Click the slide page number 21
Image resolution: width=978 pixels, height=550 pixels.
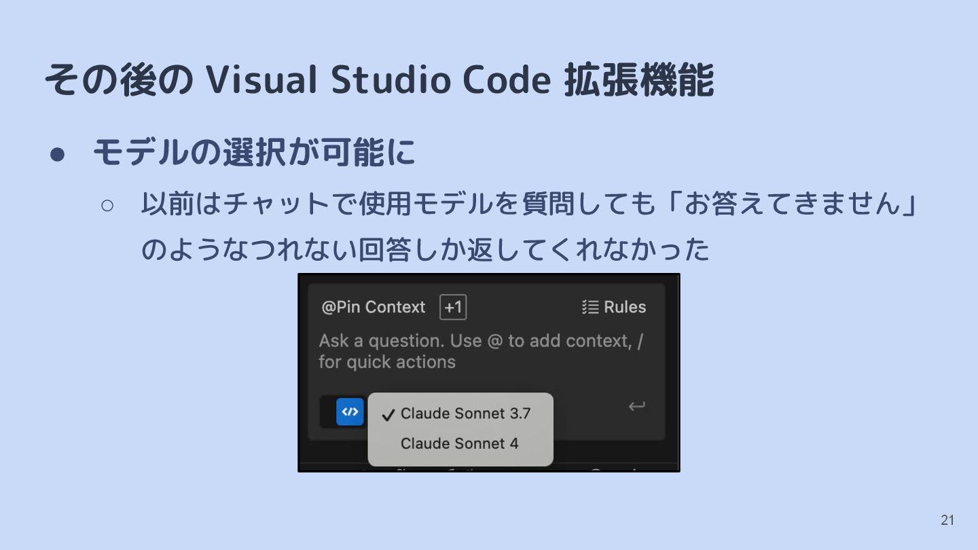(x=947, y=520)
